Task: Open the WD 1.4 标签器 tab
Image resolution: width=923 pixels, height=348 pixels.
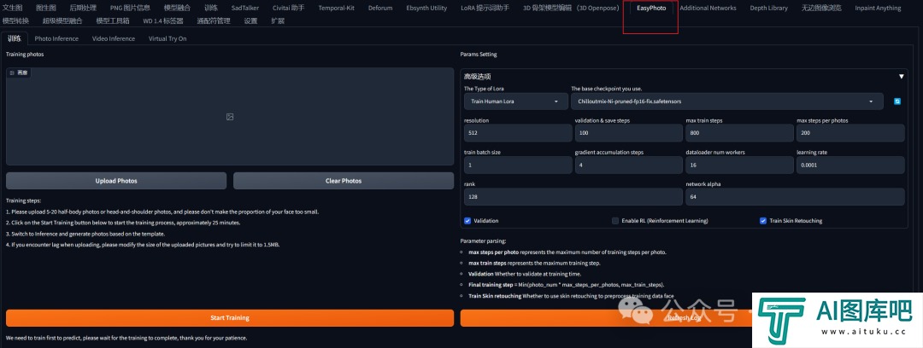Action: [163, 20]
